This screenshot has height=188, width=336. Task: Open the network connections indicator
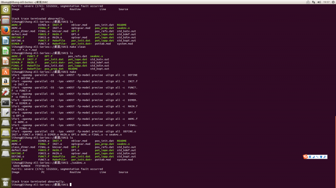[313, 2]
